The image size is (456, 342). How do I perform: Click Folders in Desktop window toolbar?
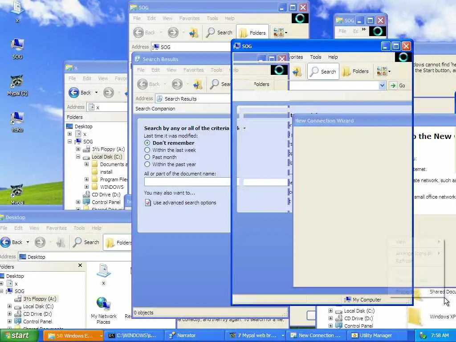[x=118, y=242]
